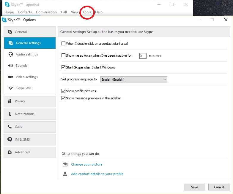Maximize the main Skype window
The width and height of the screenshot is (233, 194).
(172, 5)
